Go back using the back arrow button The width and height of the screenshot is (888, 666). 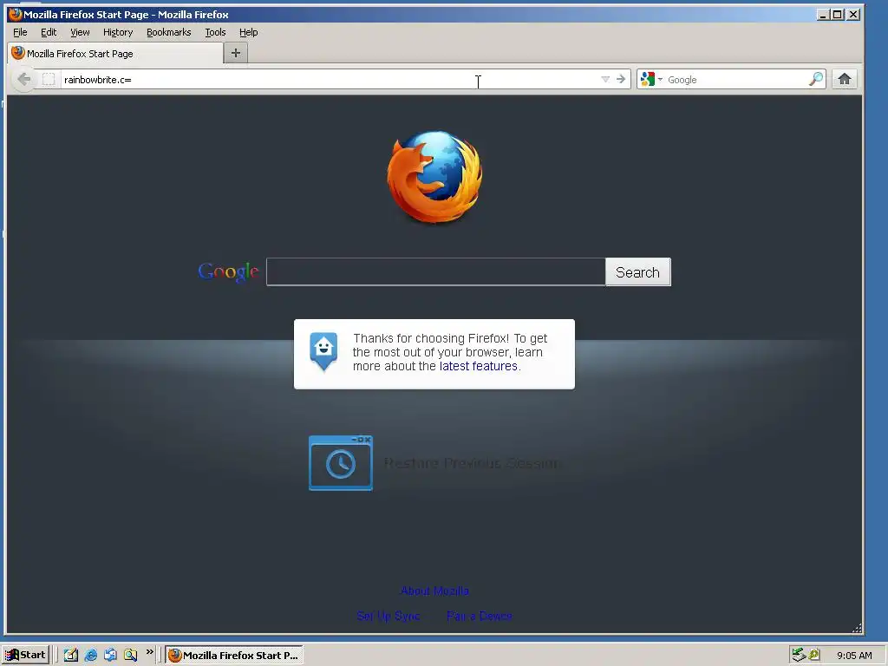click(x=23, y=79)
